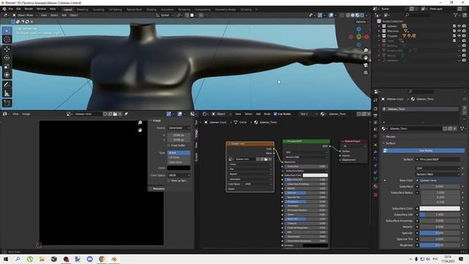
Task: Select the Select Box tool in viewport toolbar
Action: point(7,31)
